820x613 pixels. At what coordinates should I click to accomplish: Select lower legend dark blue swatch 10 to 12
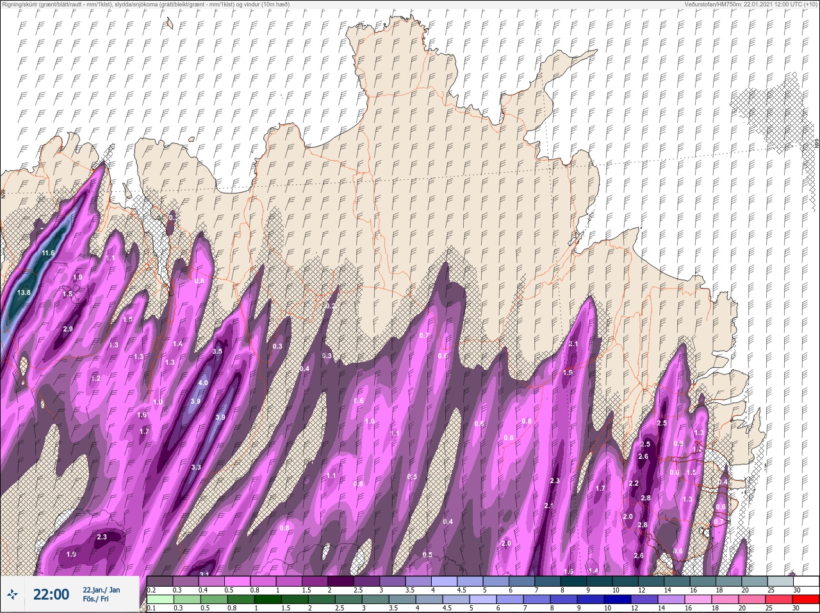619,600
